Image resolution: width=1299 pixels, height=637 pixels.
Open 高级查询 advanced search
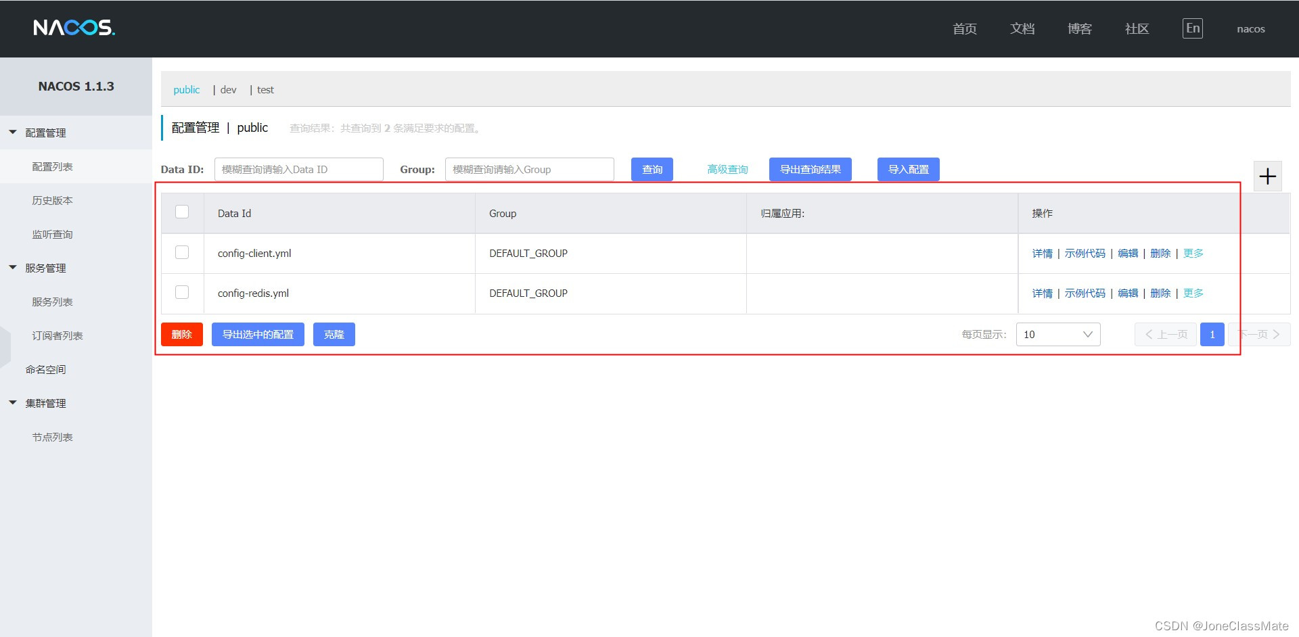(727, 170)
